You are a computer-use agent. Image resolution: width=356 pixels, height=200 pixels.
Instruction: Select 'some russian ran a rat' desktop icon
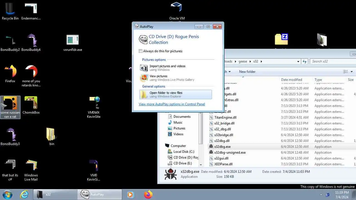(10, 107)
